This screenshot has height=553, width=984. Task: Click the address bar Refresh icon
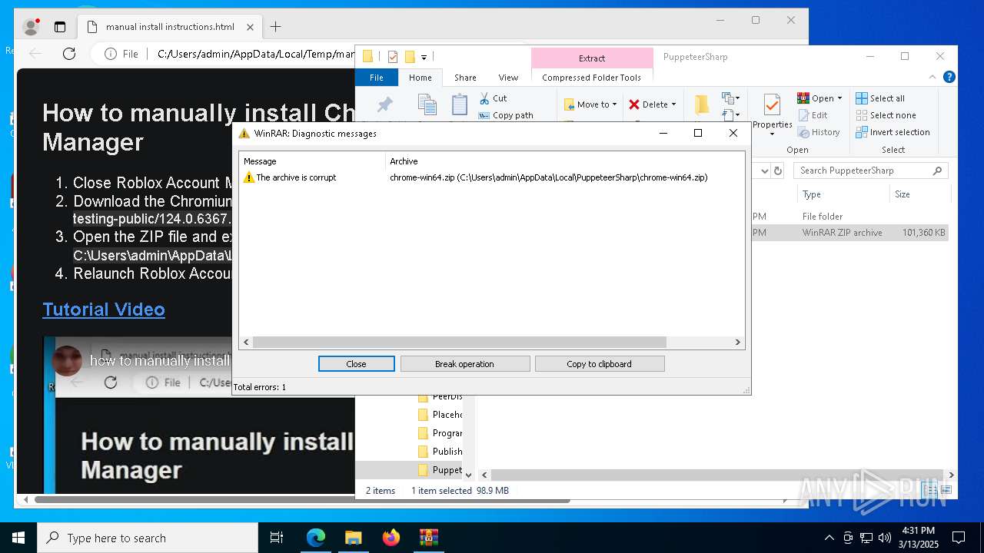click(778, 171)
